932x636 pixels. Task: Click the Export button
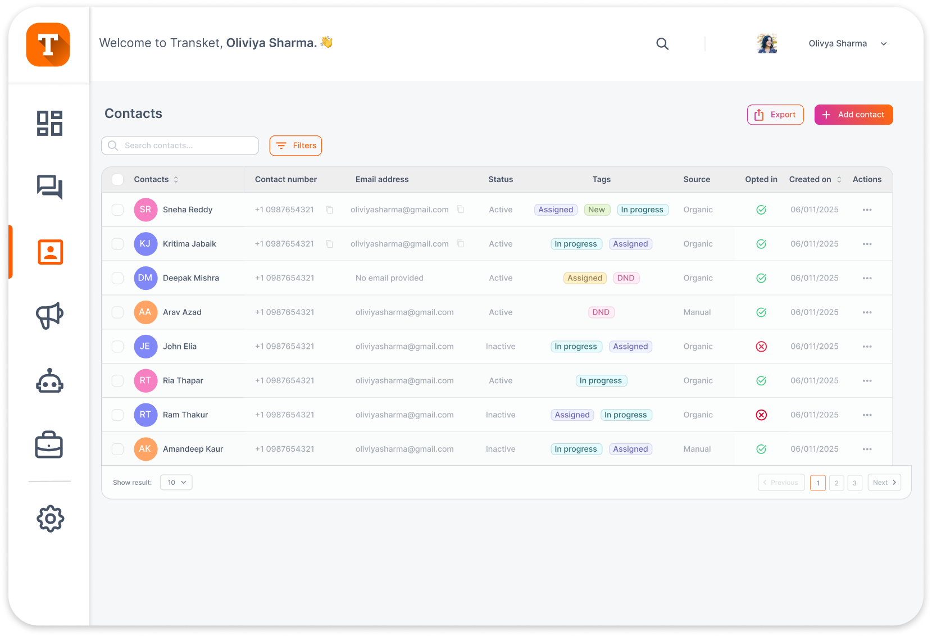click(x=775, y=115)
